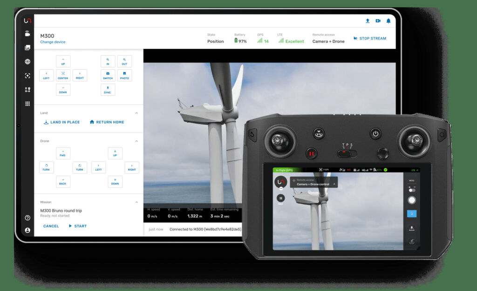Screen dimensions: 477x291
Task: Click the SYNC camera button
Action: [x=108, y=90]
